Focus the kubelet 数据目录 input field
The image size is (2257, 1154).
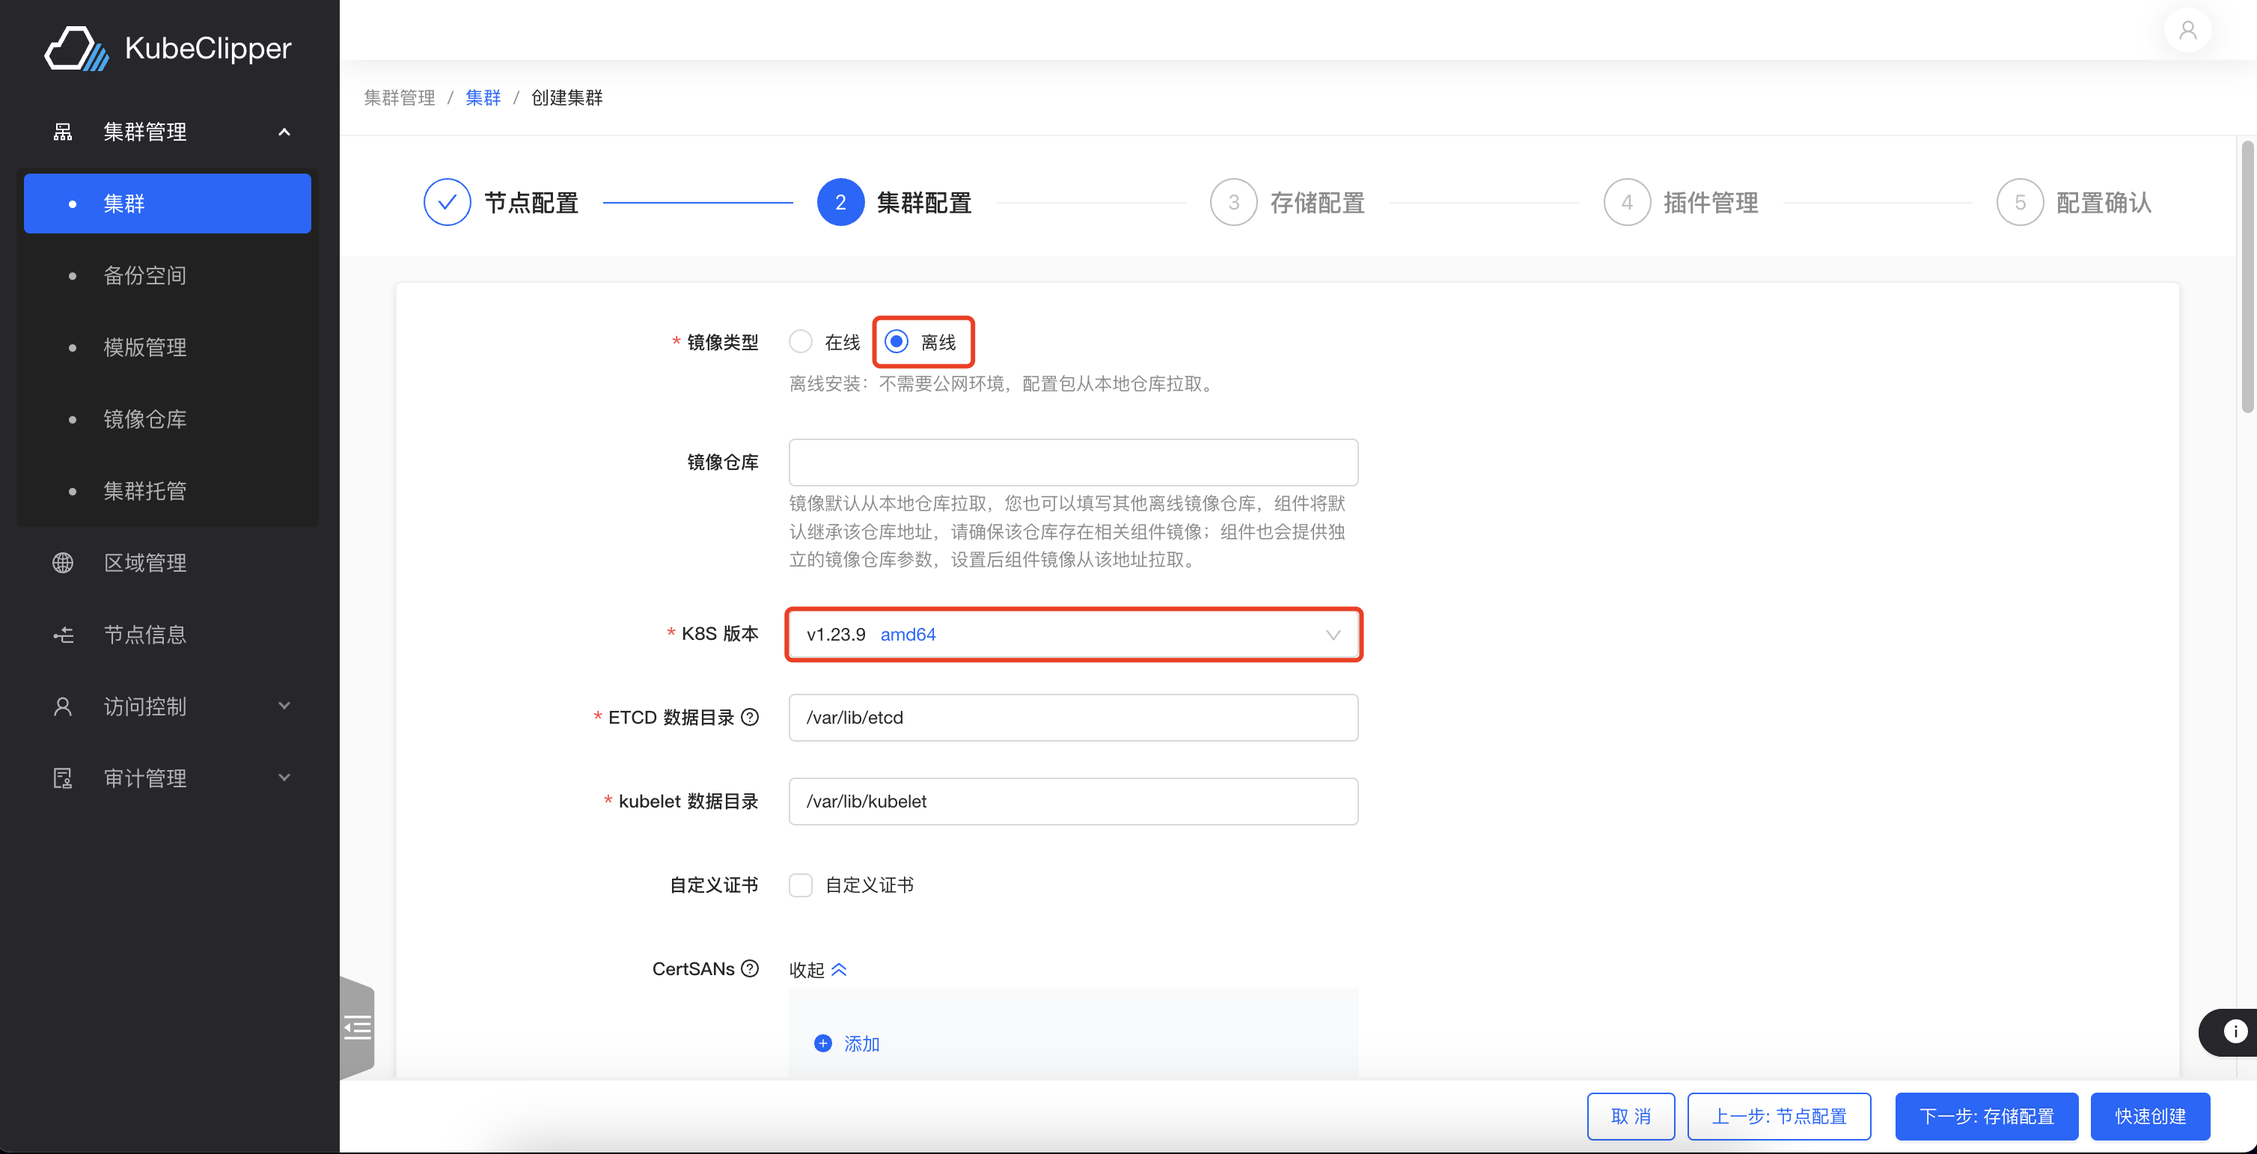[x=1073, y=801]
